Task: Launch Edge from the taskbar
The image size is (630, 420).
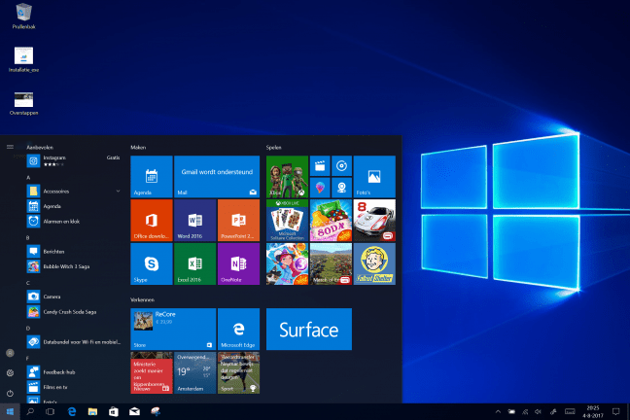Action: coord(72,411)
